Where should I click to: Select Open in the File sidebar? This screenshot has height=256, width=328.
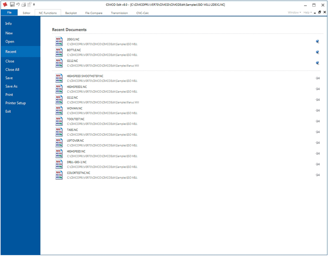pos(20,41)
